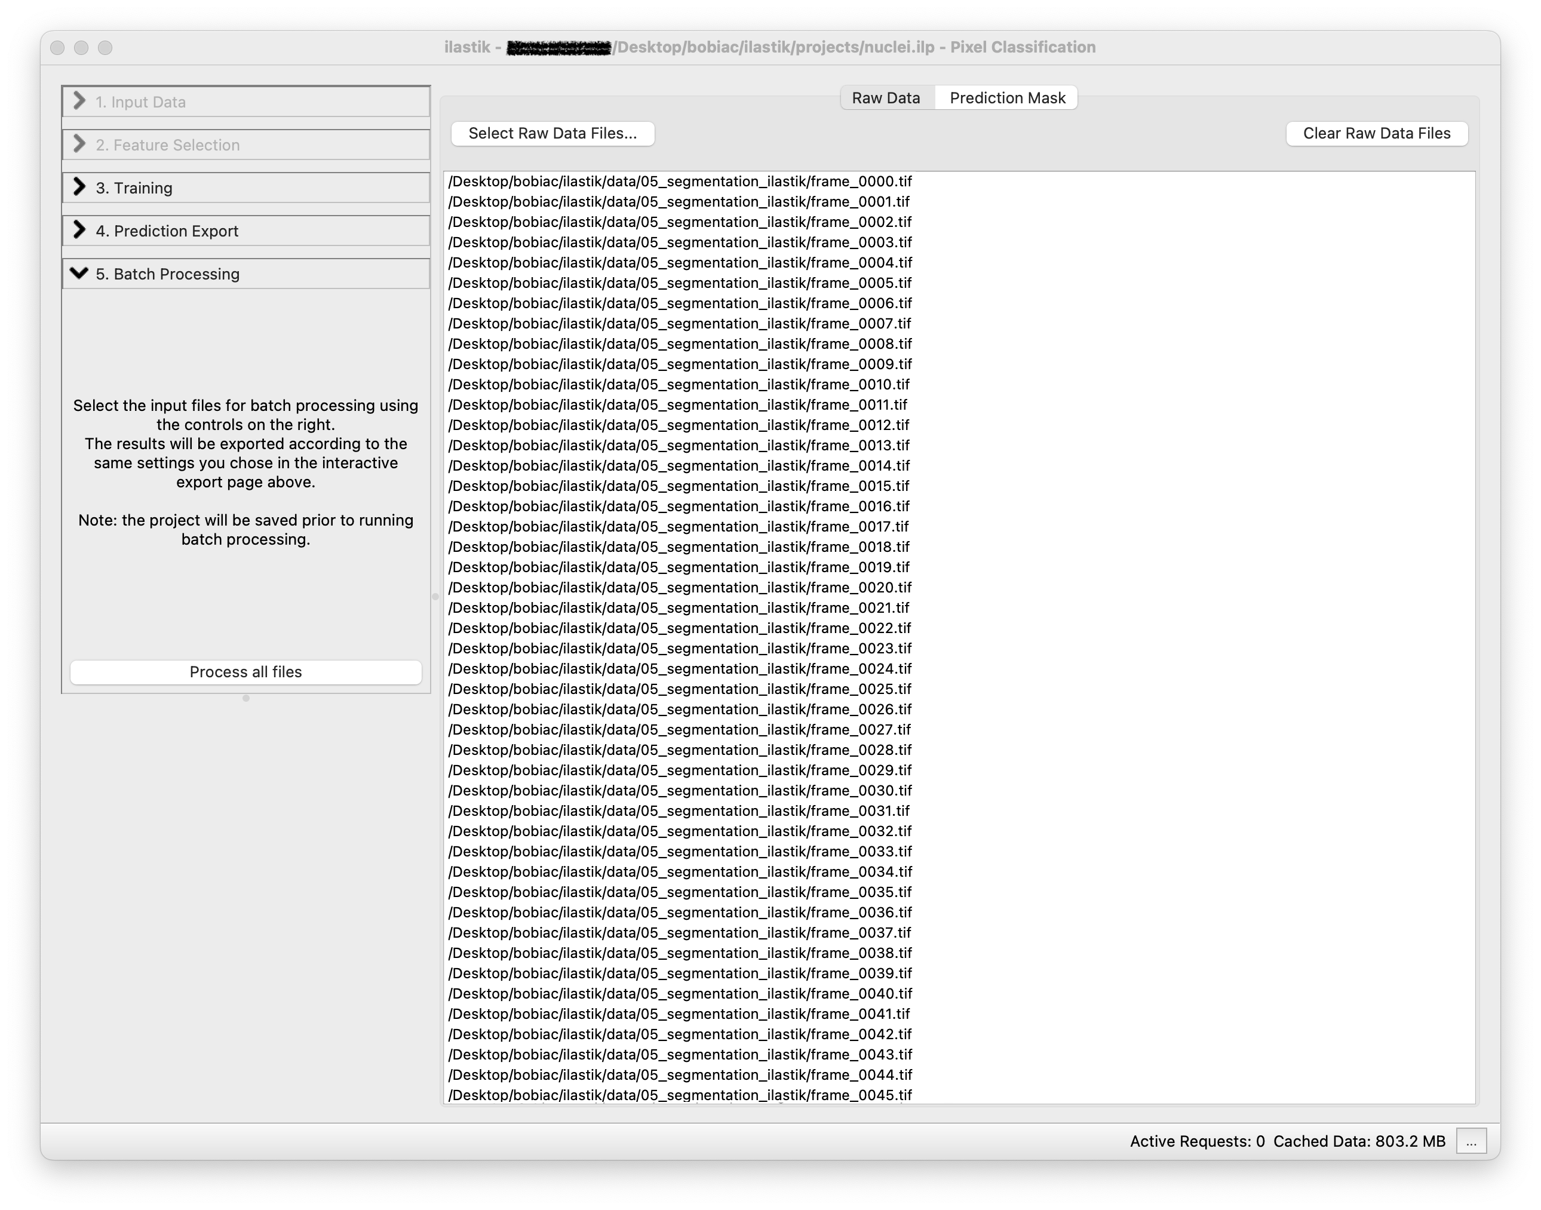The image size is (1541, 1210).
Task: Click the green window zoom button
Action: (105, 47)
